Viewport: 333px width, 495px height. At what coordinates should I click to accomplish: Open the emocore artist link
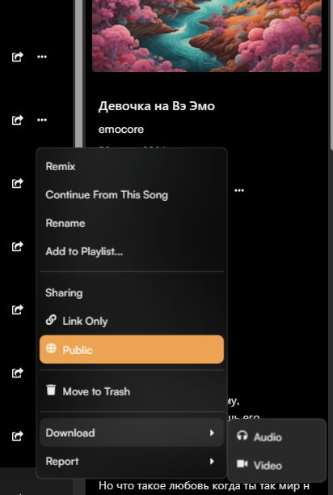121,129
